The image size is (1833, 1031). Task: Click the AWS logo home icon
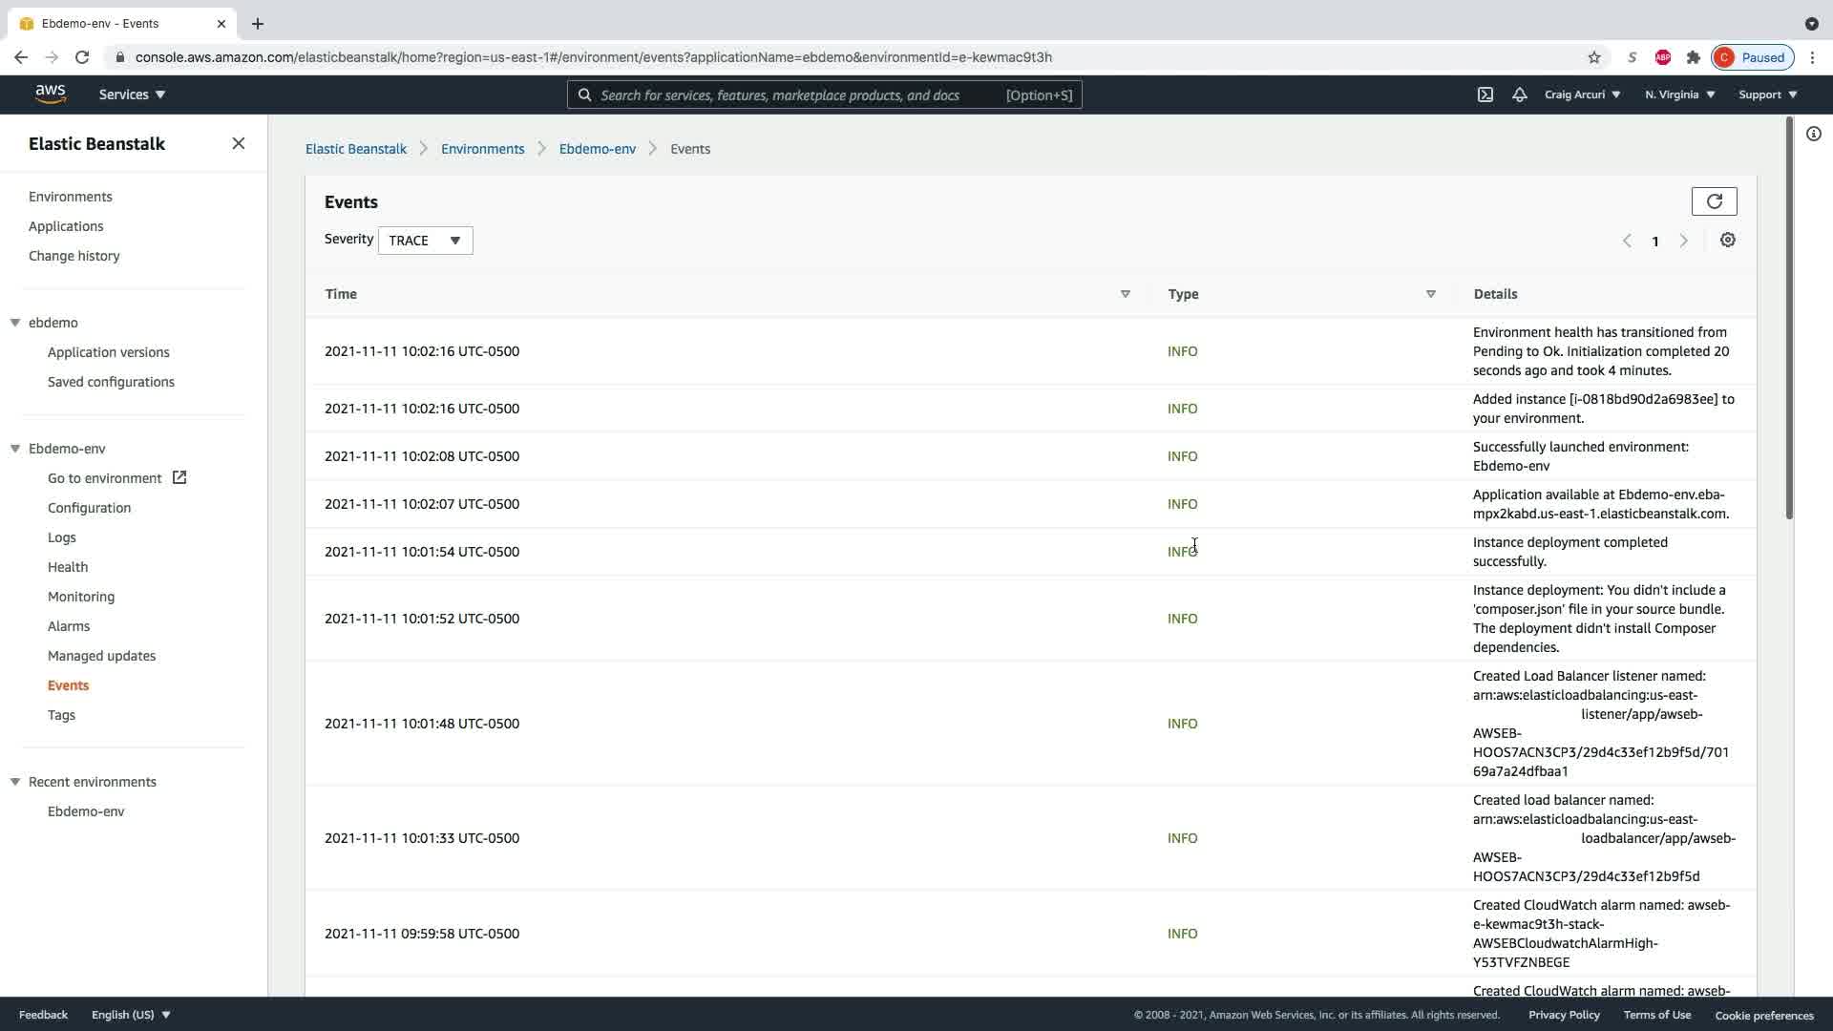point(51,94)
